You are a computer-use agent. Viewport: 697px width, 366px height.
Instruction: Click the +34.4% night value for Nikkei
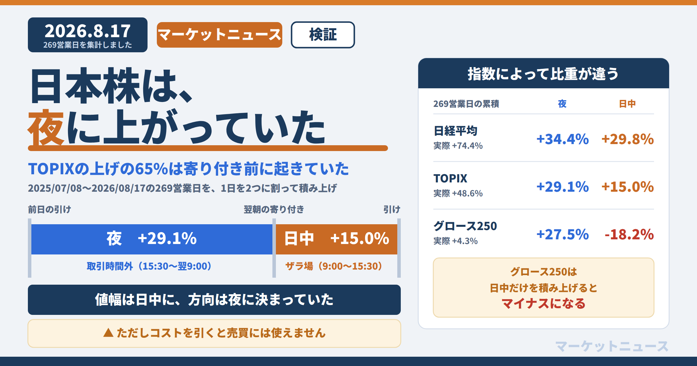(x=563, y=139)
